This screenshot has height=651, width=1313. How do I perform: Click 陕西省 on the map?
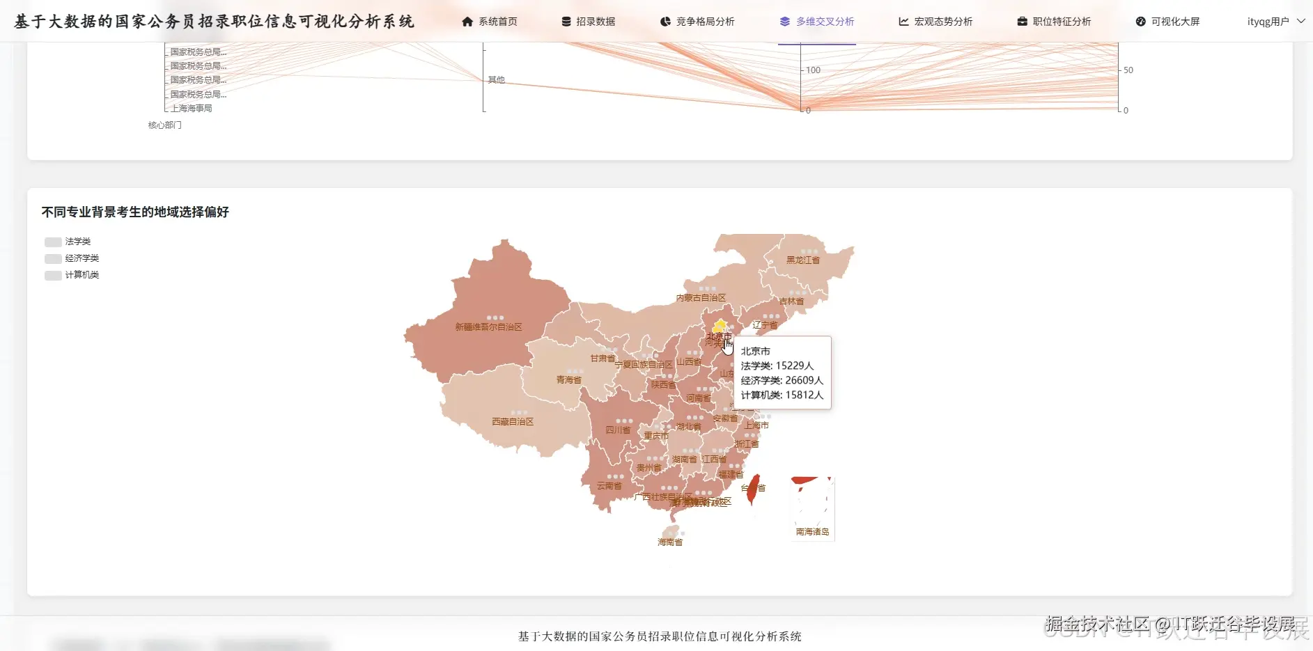663,384
